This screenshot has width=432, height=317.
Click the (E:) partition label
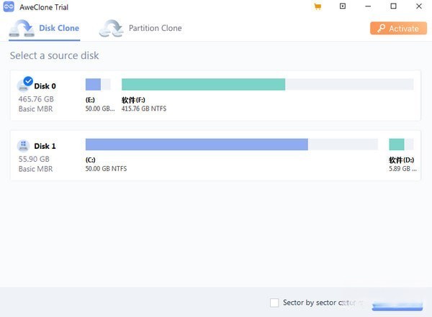click(x=90, y=100)
